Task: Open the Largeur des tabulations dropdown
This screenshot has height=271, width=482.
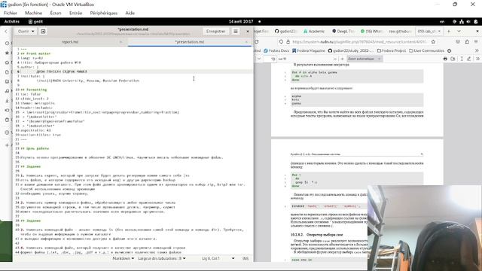Action: click(162, 258)
